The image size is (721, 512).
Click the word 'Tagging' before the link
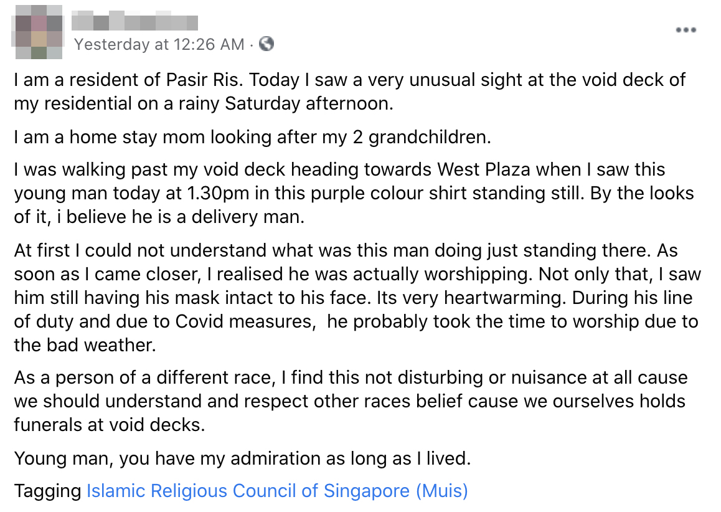coord(47,491)
